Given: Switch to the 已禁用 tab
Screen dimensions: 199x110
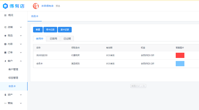Looking at the screenshot, I should [x=53, y=39].
